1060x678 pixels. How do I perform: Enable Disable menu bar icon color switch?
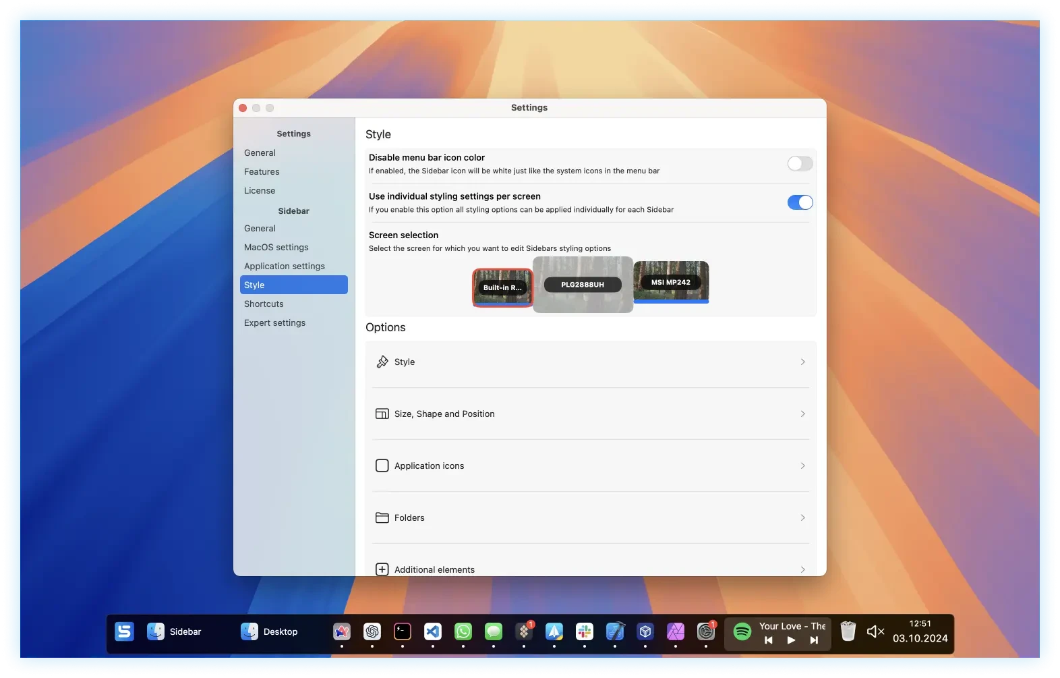tap(800, 164)
